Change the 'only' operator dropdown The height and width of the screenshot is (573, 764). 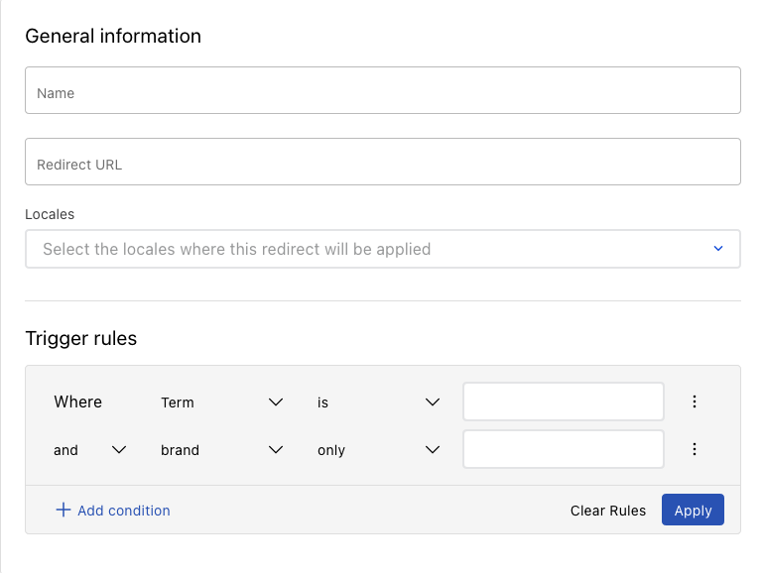pyautogui.click(x=377, y=450)
